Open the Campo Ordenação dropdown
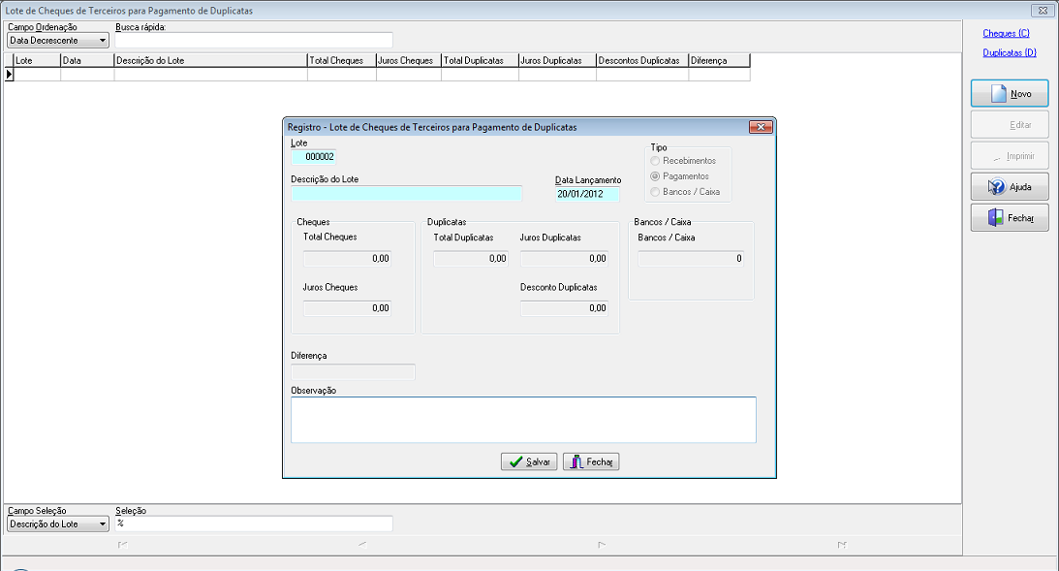Screen dimensions: 1059x571 click(58, 41)
